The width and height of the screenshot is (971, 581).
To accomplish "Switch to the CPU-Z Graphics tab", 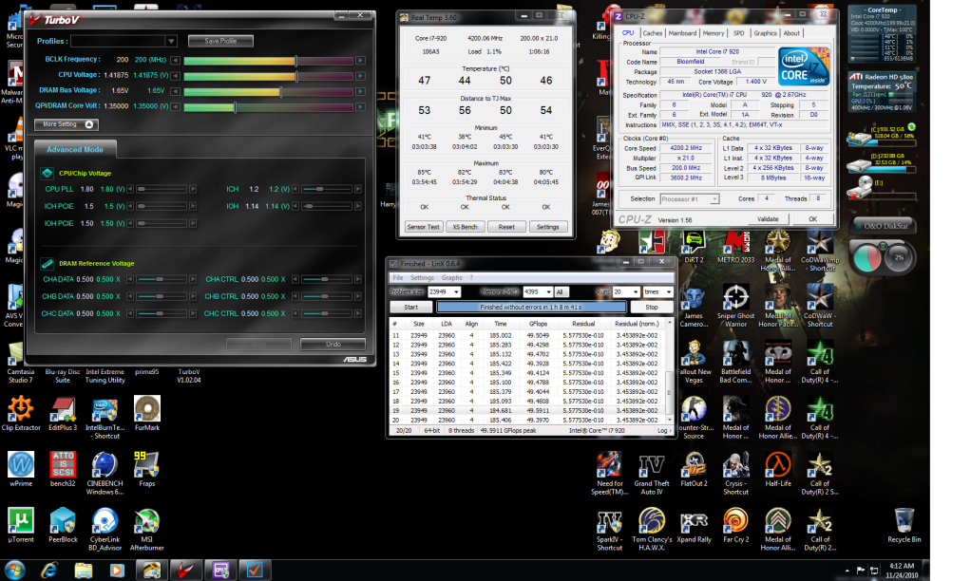I will point(765,33).
